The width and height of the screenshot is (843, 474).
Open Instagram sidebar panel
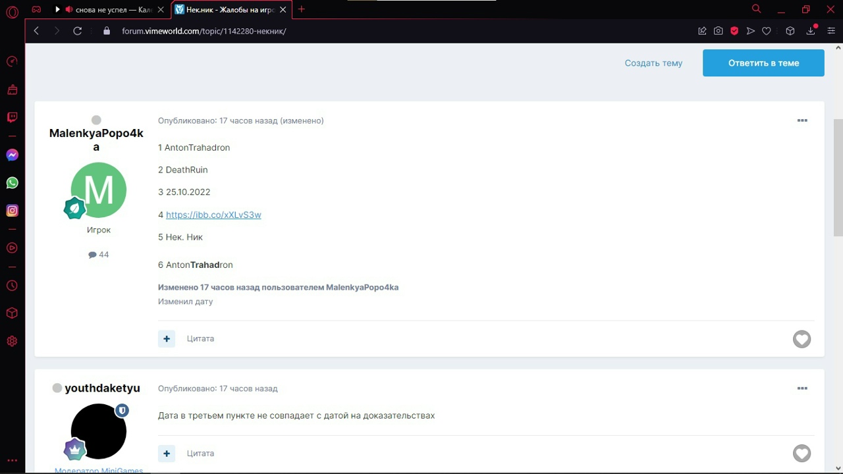[12, 211]
